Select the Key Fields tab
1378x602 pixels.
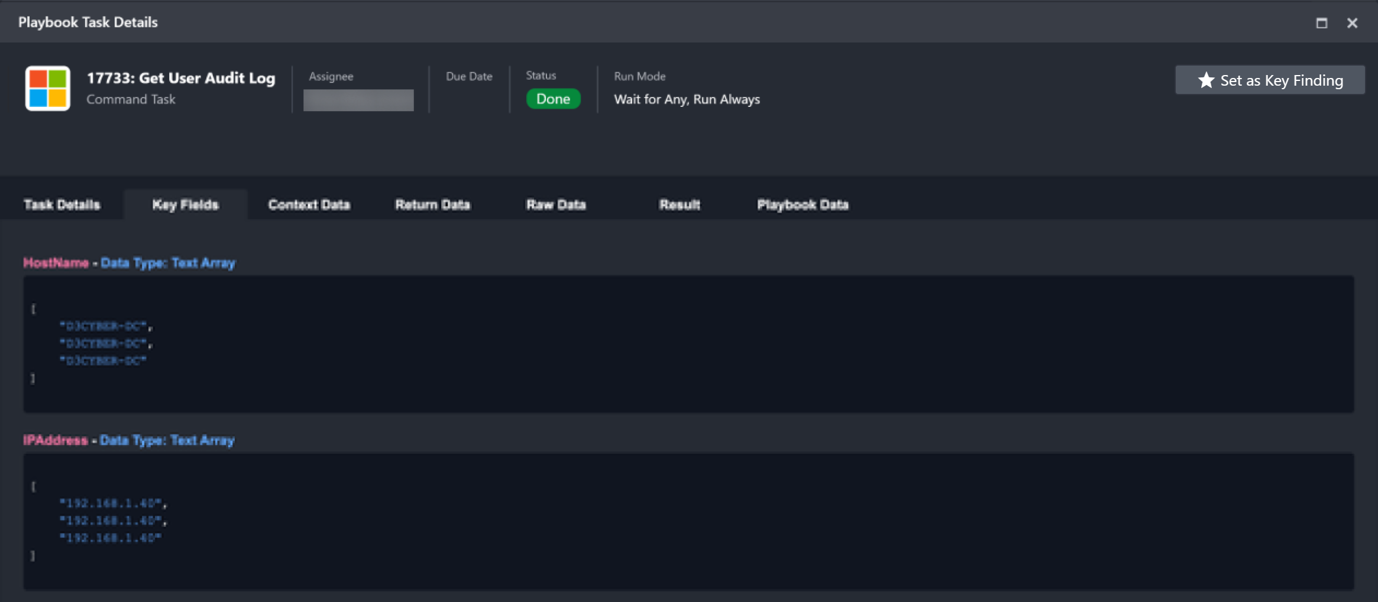coord(185,205)
